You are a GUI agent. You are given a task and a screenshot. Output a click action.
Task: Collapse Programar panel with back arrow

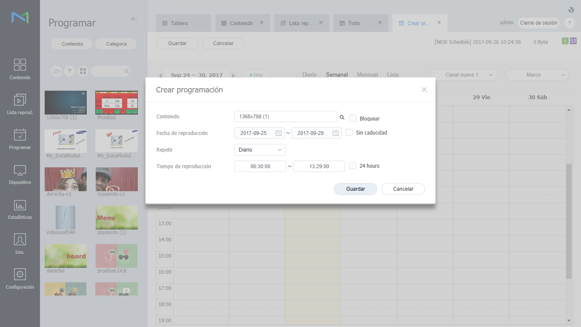(134, 19)
